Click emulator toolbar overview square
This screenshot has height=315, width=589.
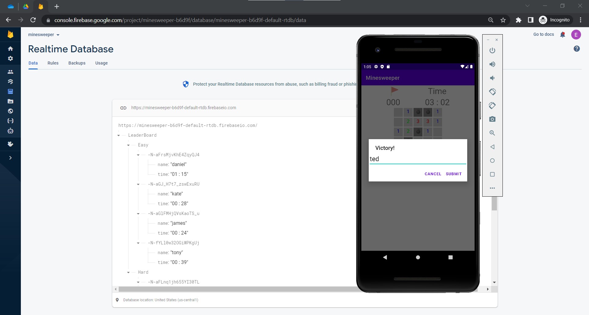pos(492,174)
